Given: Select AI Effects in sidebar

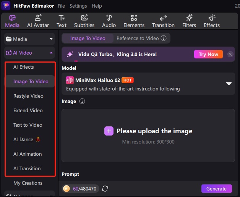Looking at the screenshot, I should pos(24,67).
